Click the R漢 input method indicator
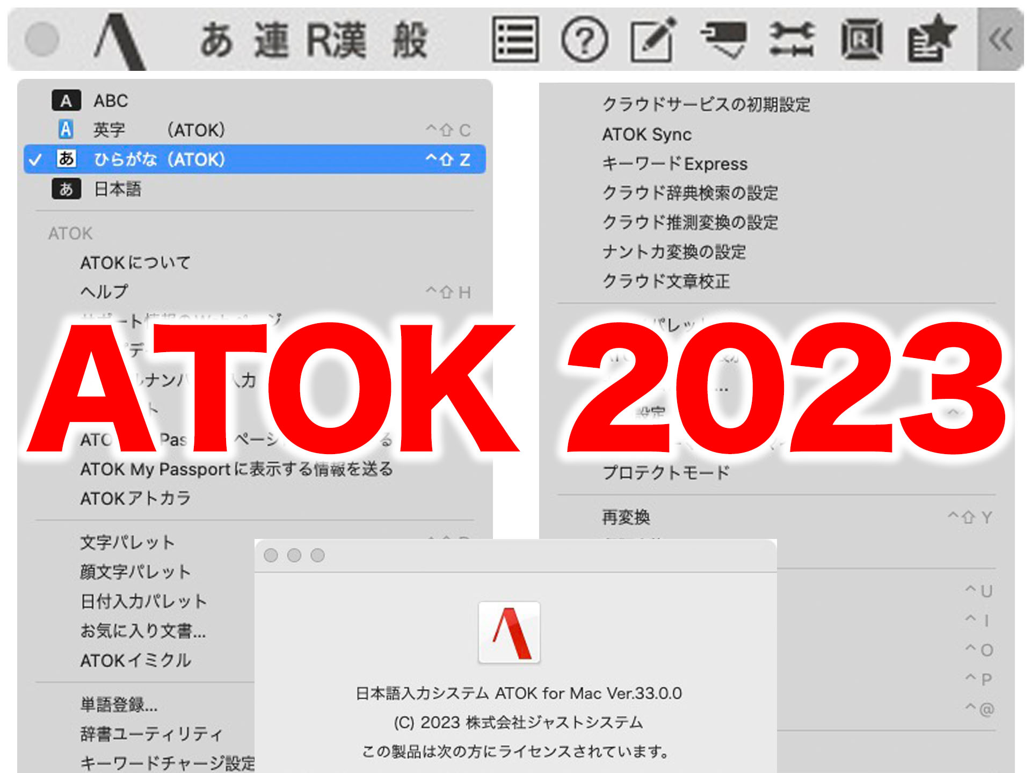Screen dimensions: 1031x773 pos(336,40)
